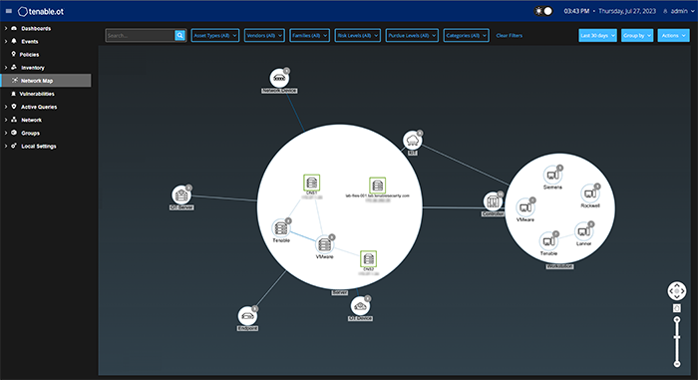Go to Policies in the sidebar
The width and height of the screenshot is (698, 380).
click(x=29, y=54)
